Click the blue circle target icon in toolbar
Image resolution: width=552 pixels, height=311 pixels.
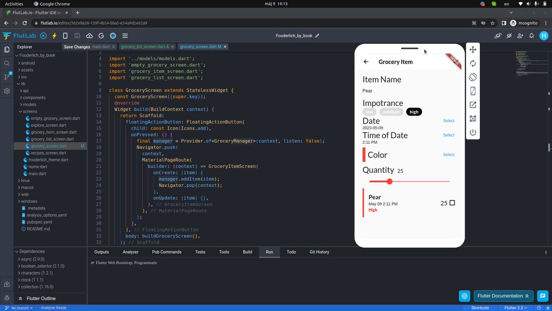click(x=113, y=35)
